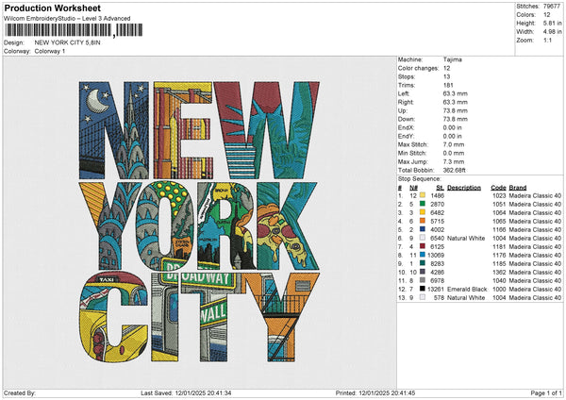Image resolution: width=566 pixels, height=400 pixels.
Task: Click the St. column header
Action: (441, 187)
